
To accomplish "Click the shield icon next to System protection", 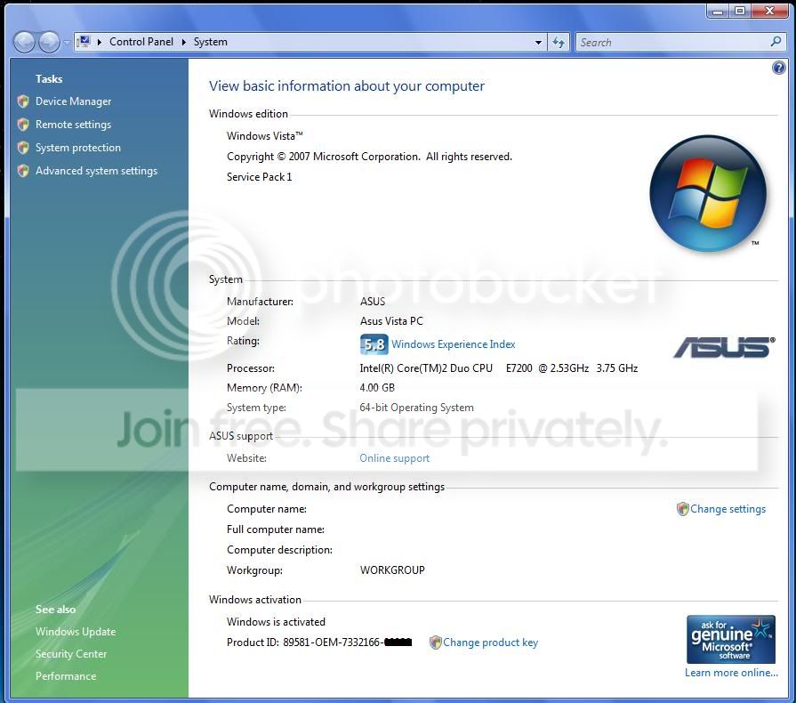I will click(x=23, y=148).
